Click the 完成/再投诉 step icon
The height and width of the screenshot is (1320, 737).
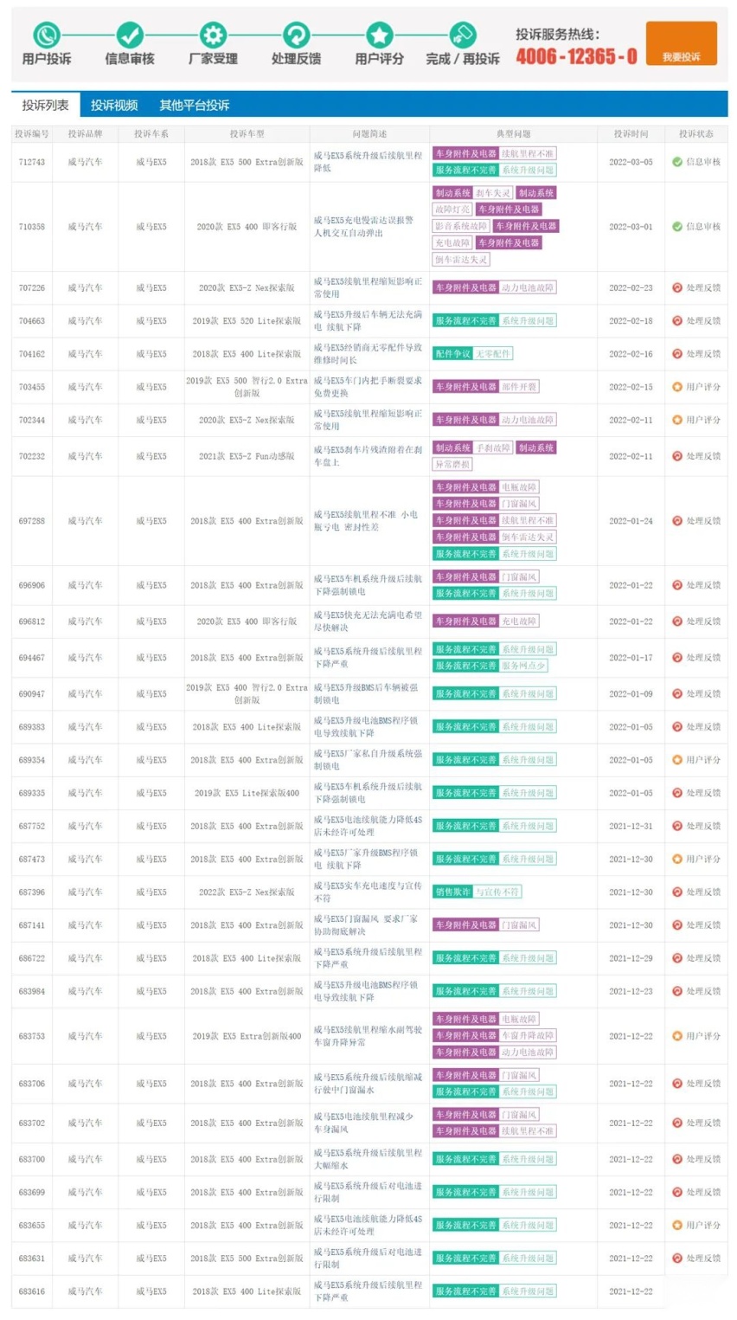463,35
